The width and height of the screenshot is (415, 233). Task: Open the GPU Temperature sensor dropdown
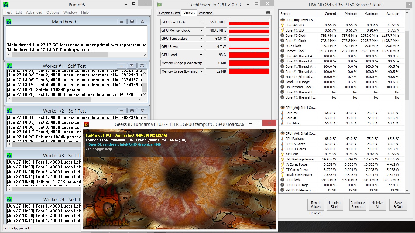coord(201,39)
